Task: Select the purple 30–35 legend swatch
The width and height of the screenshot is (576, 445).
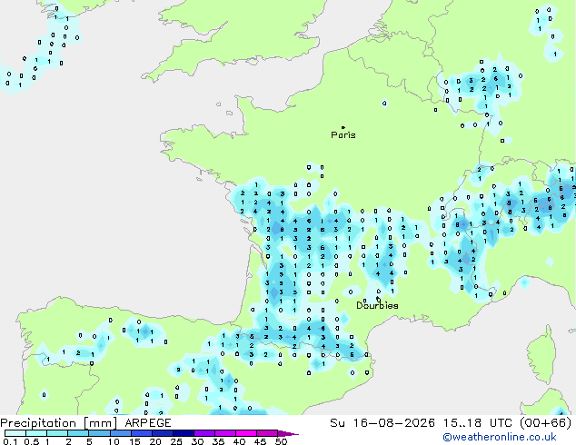Action: [x=204, y=433]
